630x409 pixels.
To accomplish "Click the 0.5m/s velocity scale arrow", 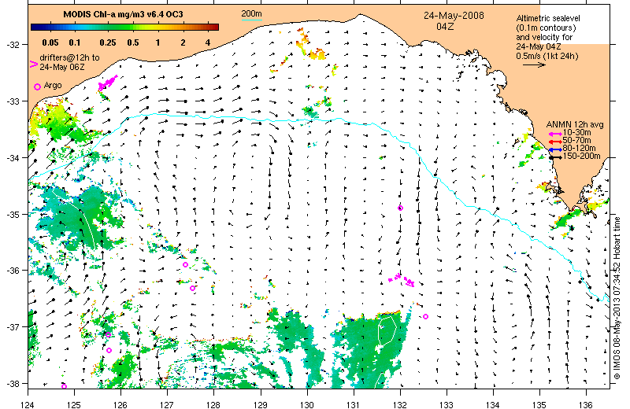I will [x=534, y=64].
